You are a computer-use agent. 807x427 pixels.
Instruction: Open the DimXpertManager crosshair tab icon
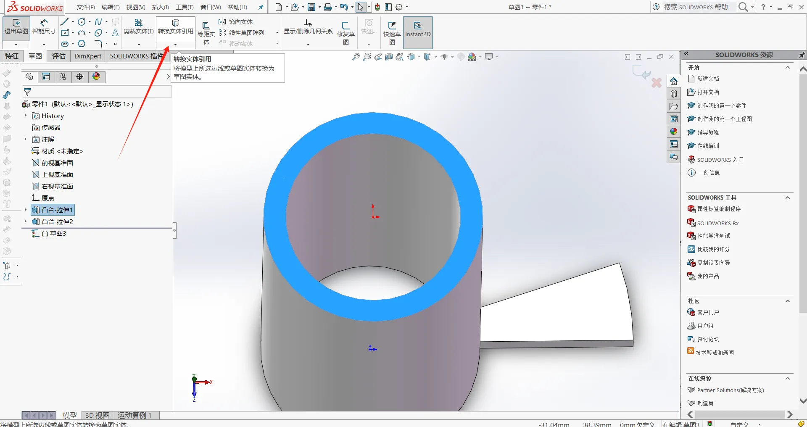(x=79, y=76)
